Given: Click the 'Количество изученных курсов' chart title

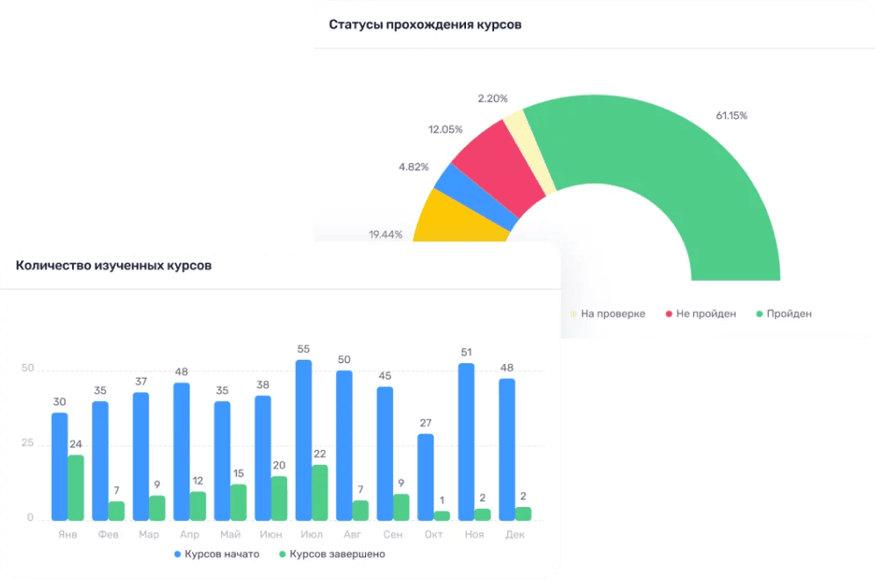Looking at the screenshot, I should pyautogui.click(x=113, y=265).
